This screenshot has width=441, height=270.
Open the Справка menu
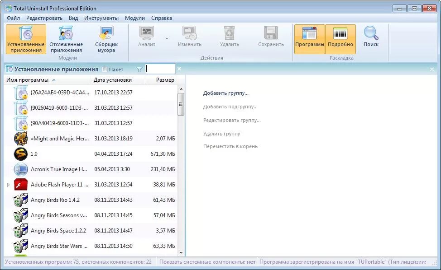click(x=162, y=18)
